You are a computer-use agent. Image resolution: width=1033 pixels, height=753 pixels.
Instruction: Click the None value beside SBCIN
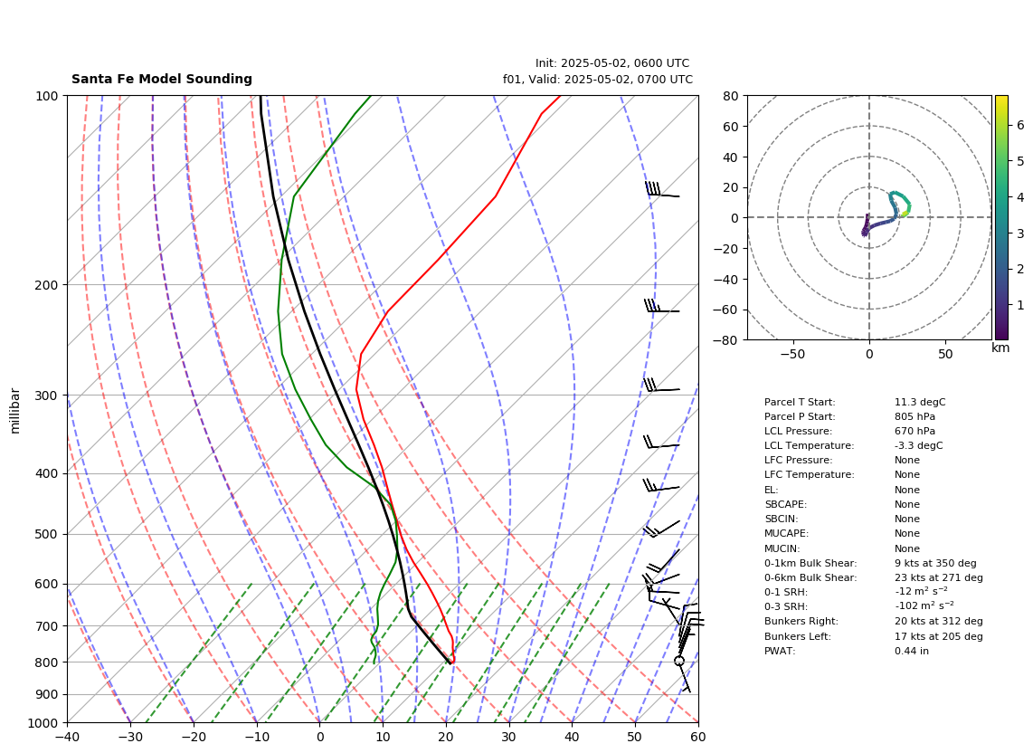907,519
